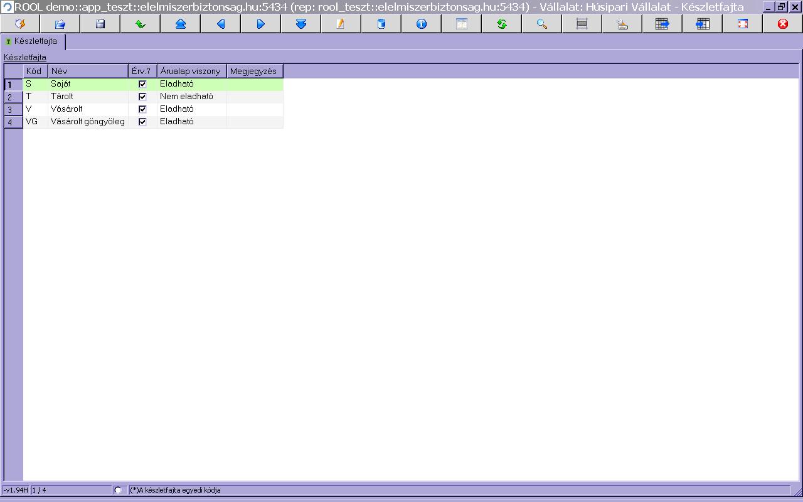Open search with magnifying glass icon
Screen dimensions: 803x502
[541, 24]
